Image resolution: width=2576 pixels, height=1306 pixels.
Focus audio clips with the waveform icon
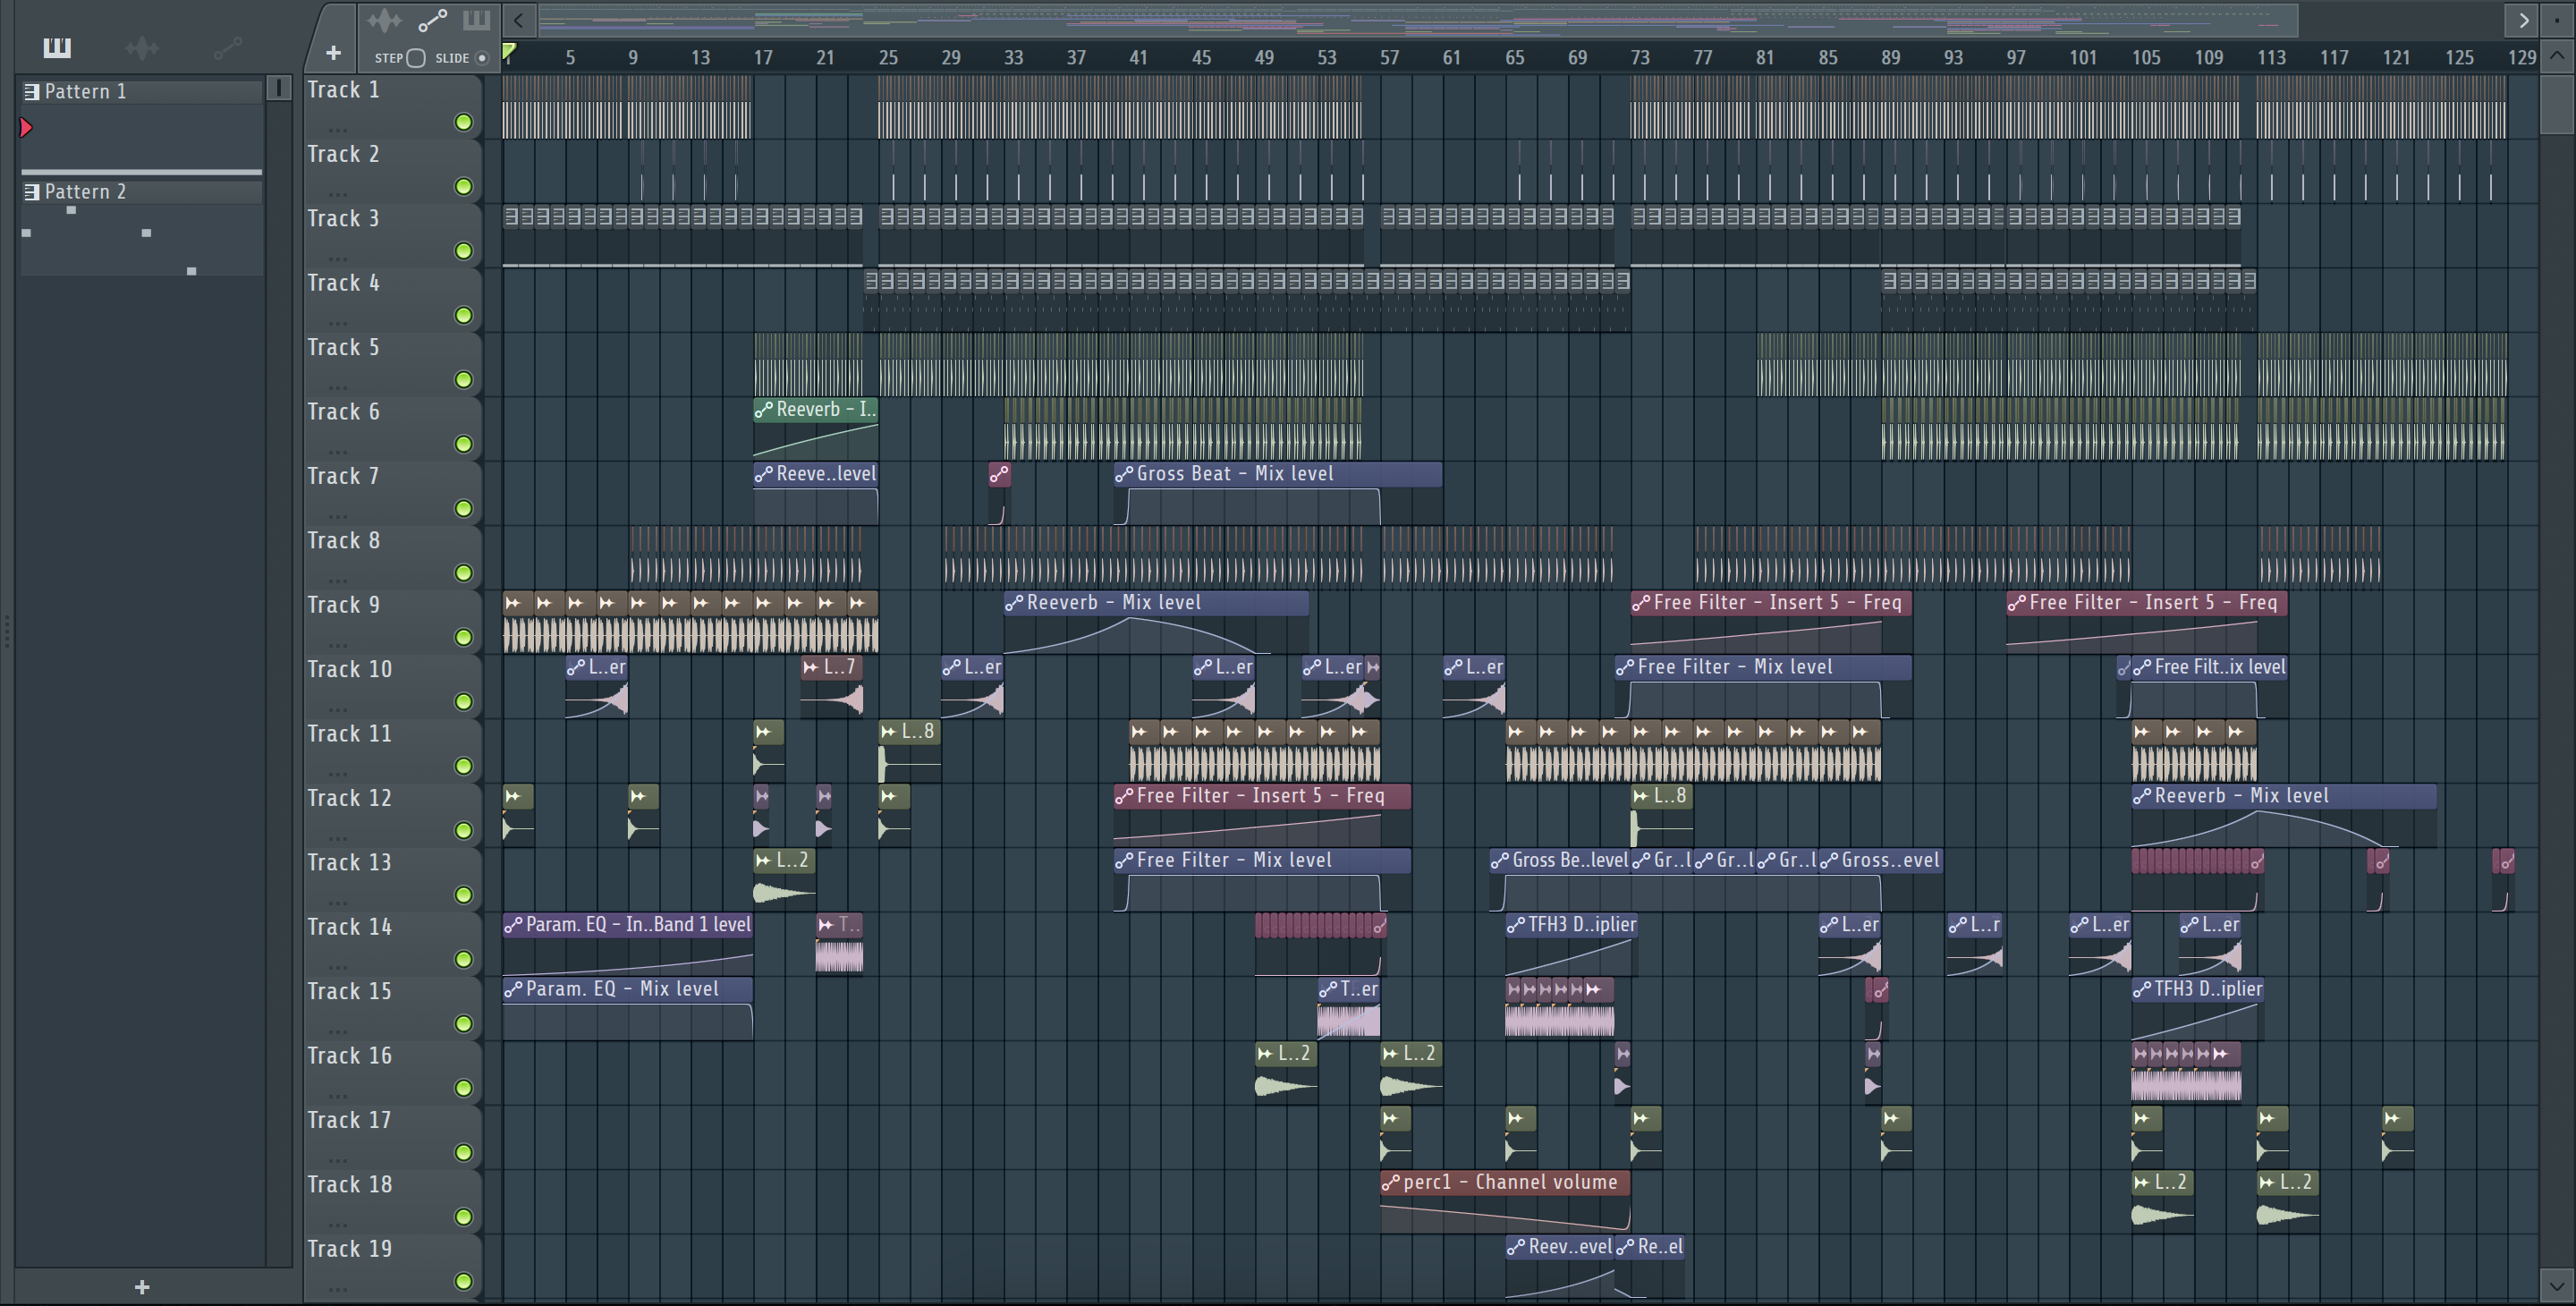point(384,20)
